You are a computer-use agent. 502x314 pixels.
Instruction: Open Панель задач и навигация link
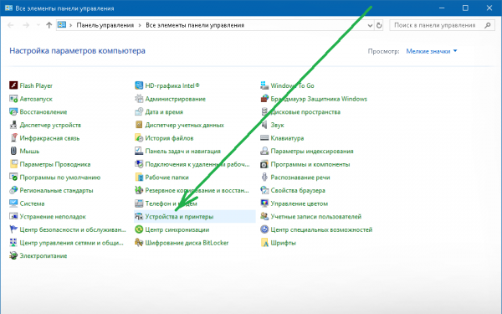pos(182,151)
